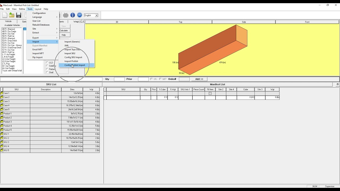Image resolution: width=340 pixels, height=191 pixels.
Task: Click the blue Info toolbar icon
Action: click(73, 15)
